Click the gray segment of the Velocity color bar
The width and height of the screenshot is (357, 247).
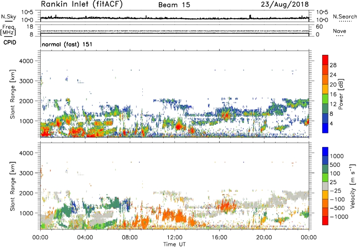coord(325,186)
